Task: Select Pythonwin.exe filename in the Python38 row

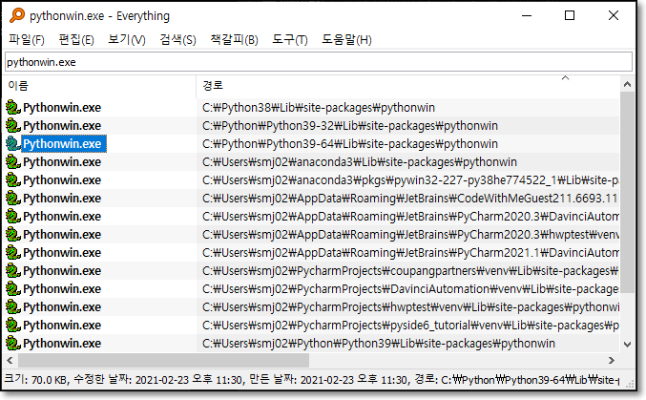Action: pyautogui.click(x=62, y=108)
